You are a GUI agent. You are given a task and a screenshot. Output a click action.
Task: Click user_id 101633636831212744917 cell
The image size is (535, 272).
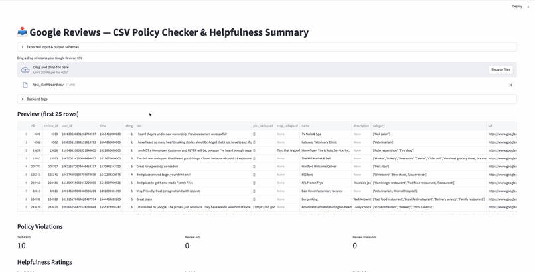click(x=79, y=134)
